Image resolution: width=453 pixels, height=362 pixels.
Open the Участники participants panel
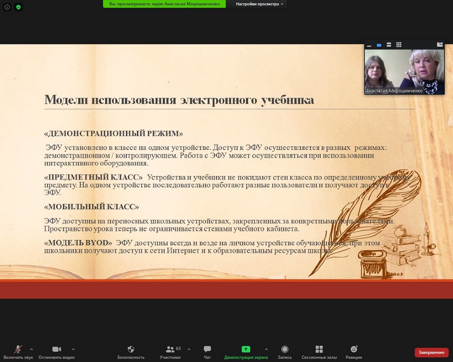[170, 352]
